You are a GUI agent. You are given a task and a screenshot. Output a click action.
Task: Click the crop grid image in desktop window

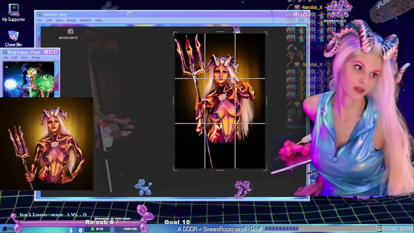220,101
